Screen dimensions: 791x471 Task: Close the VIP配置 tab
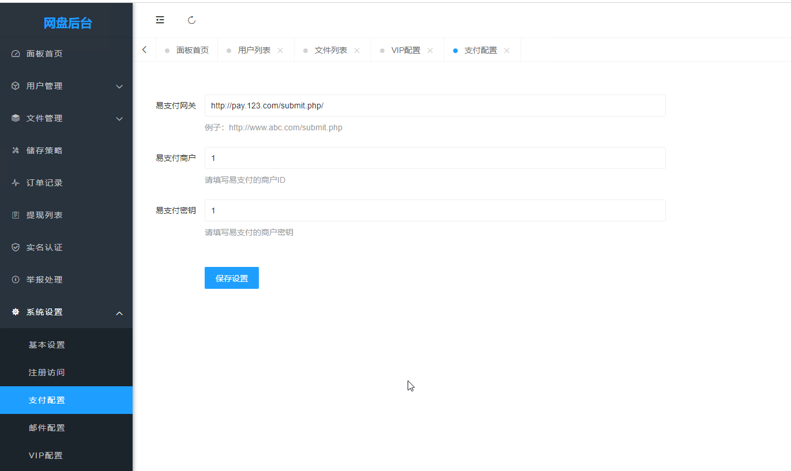point(430,51)
